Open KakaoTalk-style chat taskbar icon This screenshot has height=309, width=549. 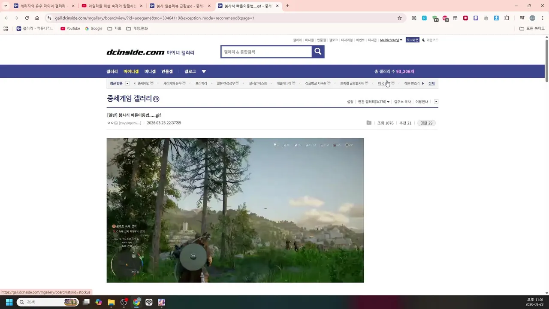(x=149, y=302)
